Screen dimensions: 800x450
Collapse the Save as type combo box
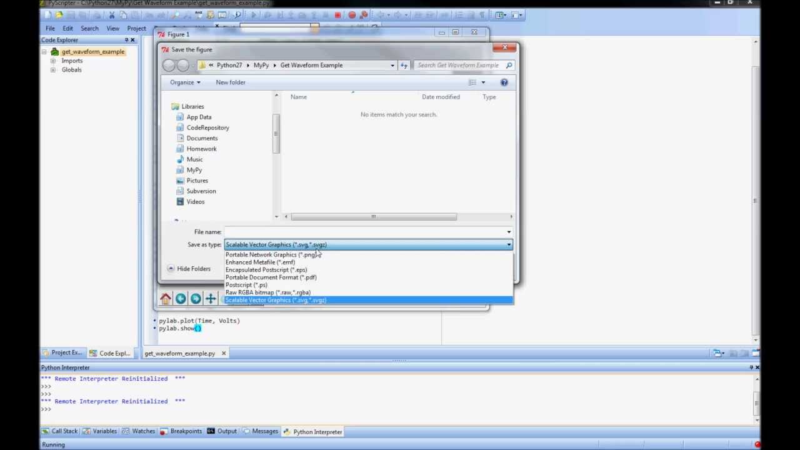509,244
